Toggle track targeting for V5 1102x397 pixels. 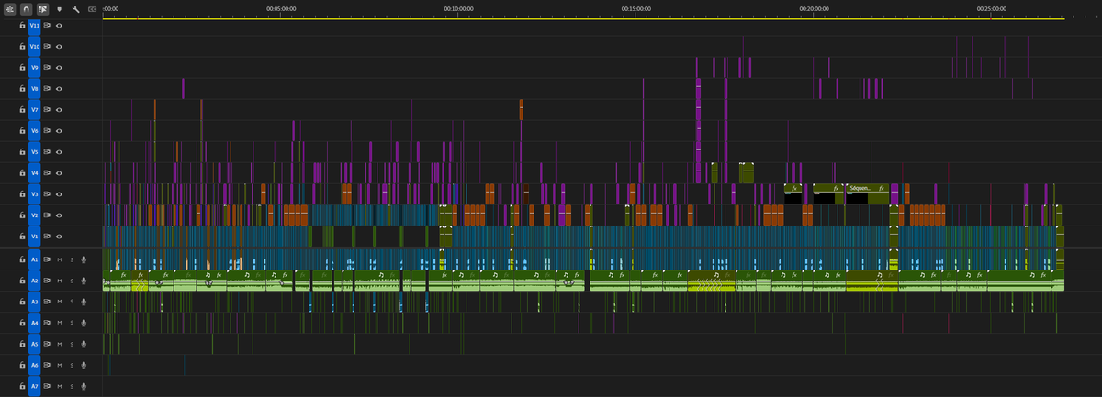coord(35,151)
